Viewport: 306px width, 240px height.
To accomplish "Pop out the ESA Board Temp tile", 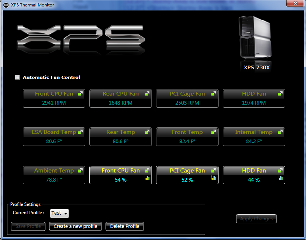I will (x=80, y=132).
